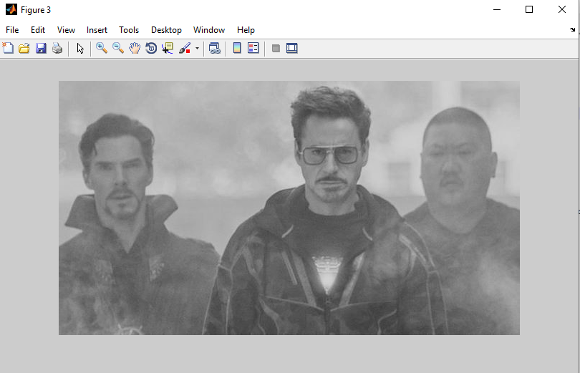
Task: Open the Insert menu
Action: [x=97, y=30]
